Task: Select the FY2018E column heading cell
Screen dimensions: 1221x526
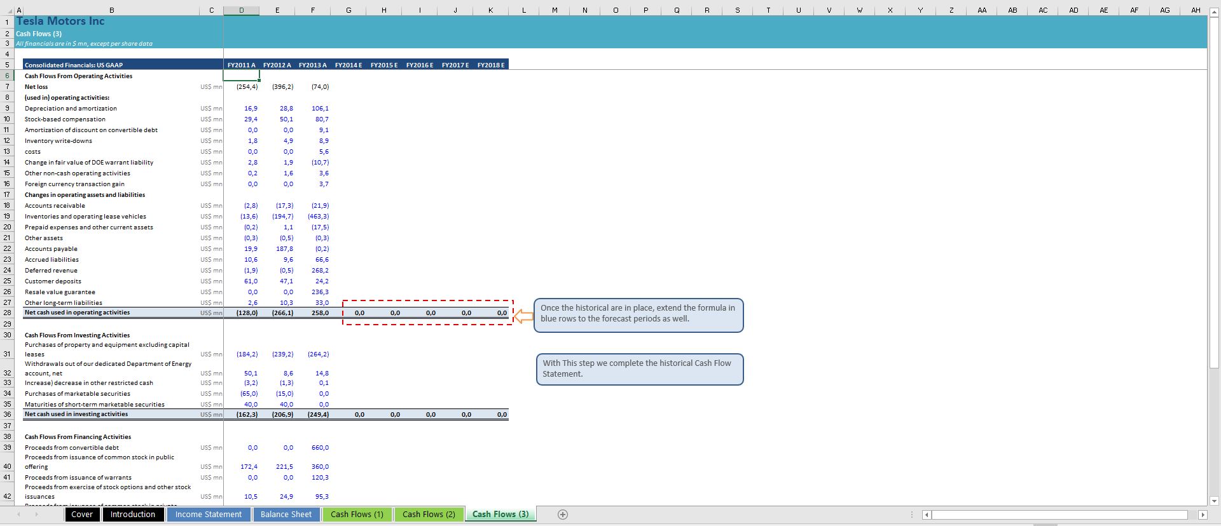Action: (x=491, y=65)
